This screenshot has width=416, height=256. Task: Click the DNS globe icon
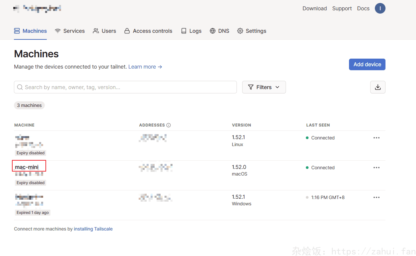pos(213,31)
